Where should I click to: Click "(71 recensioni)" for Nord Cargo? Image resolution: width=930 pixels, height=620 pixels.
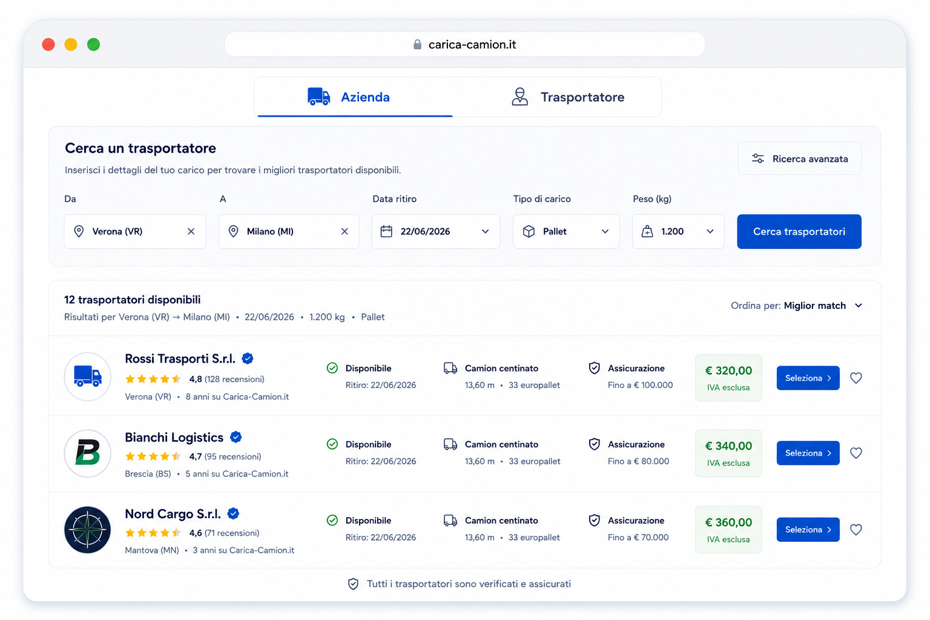[x=232, y=533]
